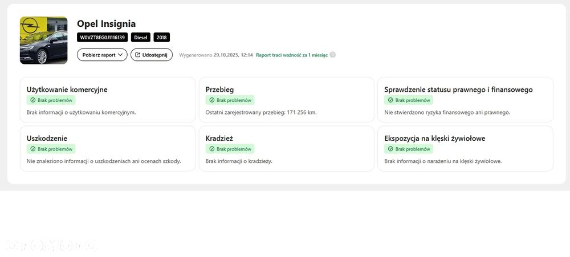
Task: Open the Użytkowanie komercyjne card heading
Action: 67,89
